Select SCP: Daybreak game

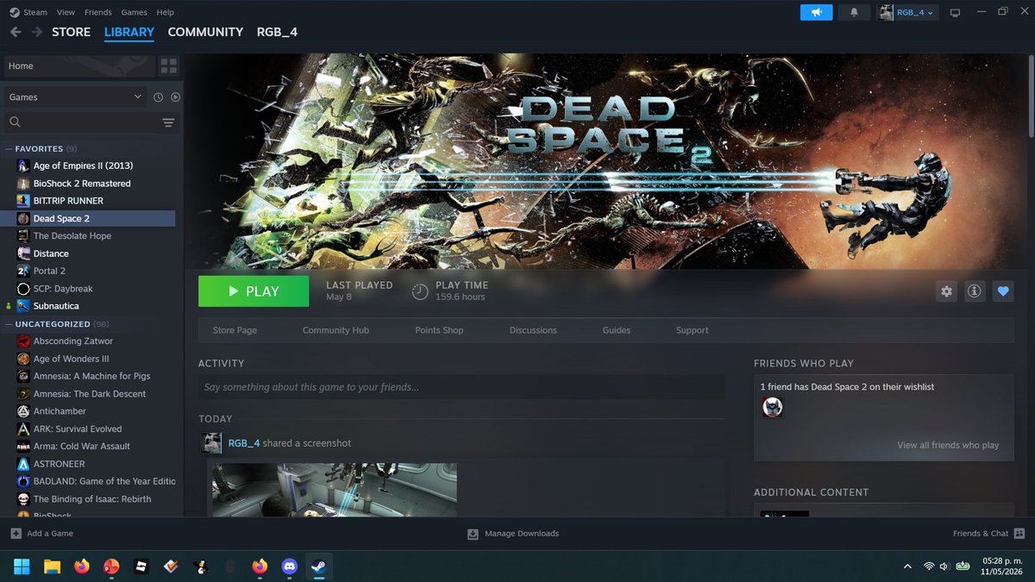coord(63,289)
